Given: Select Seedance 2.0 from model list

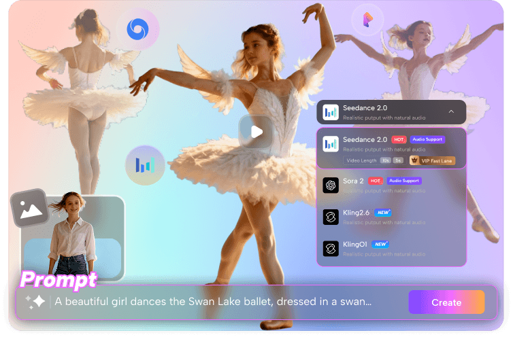Looking at the screenshot, I should [391, 148].
